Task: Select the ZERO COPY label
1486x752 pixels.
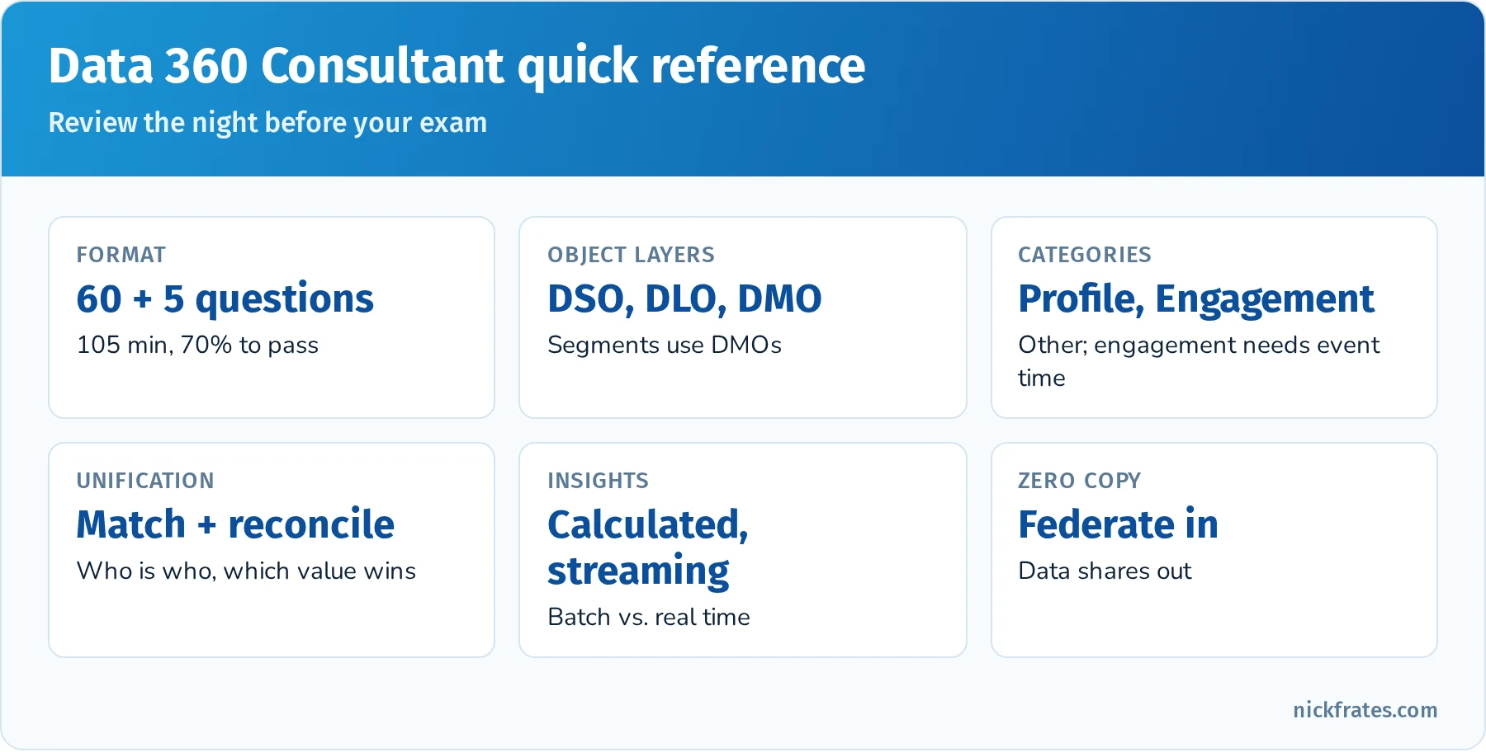Action: tap(1079, 481)
